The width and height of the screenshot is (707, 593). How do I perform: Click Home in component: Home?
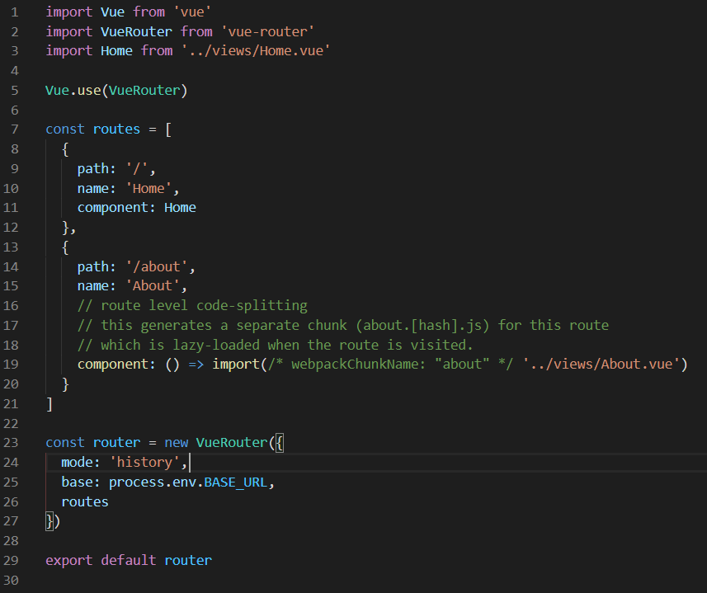click(x=180, y=207)
